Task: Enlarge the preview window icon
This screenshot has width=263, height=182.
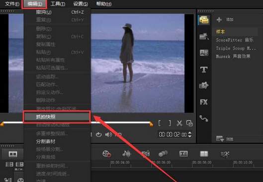Action: pos(189,123)
